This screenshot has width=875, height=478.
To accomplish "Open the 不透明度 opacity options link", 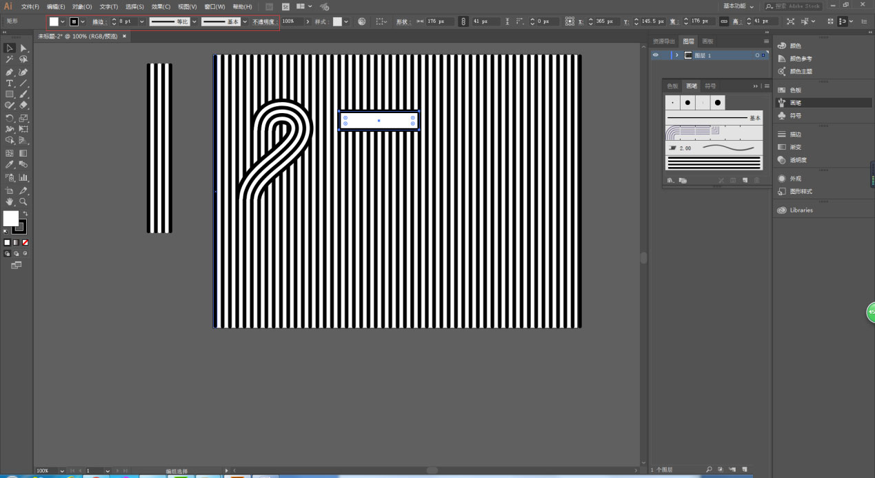I will coord(263,21).
